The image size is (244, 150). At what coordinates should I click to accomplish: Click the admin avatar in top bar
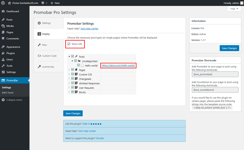point(242,3)
